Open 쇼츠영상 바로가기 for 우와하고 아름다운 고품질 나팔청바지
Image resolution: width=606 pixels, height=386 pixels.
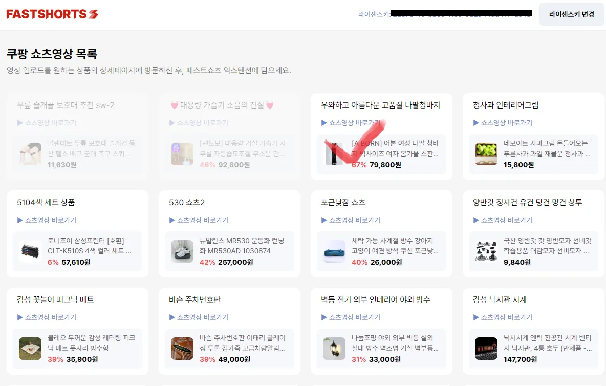[351, 123]
